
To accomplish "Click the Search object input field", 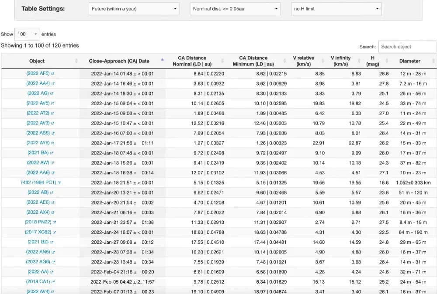I will pyautogui.click(x=407, y=47).
